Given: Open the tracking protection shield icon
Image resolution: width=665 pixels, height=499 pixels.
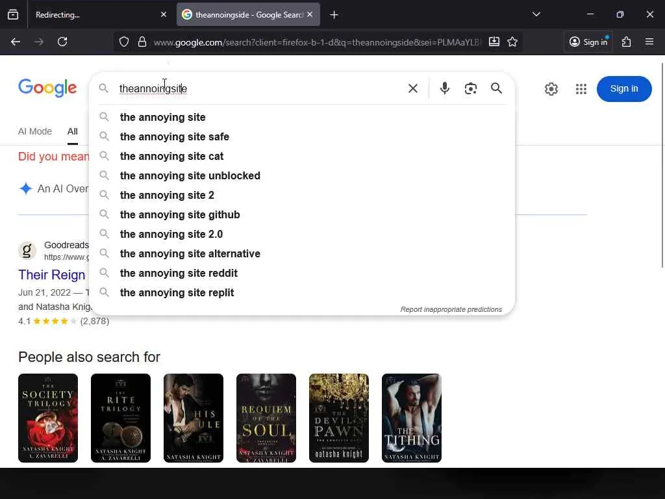Looking at the screenshot, I should click(124, 42).
